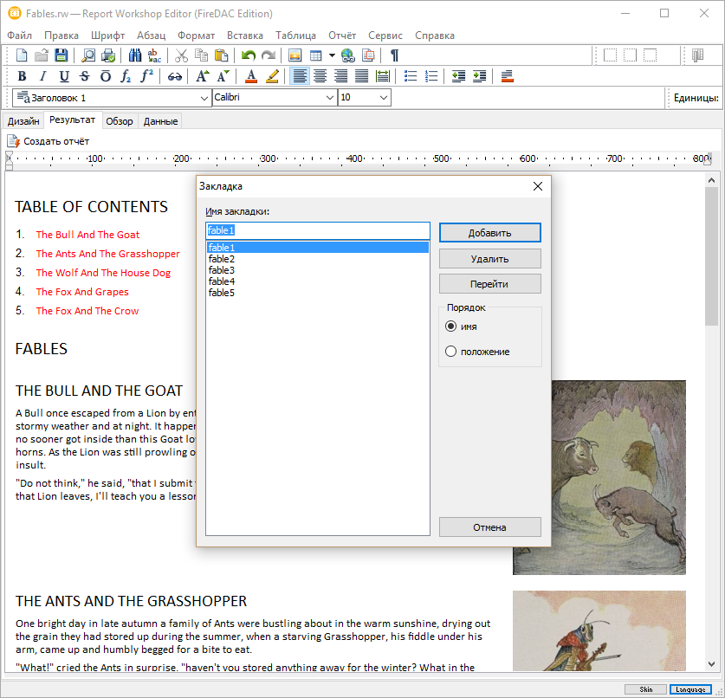Toggle paragraph marks display icon
725x698 pixels.
tap(394, 55)
